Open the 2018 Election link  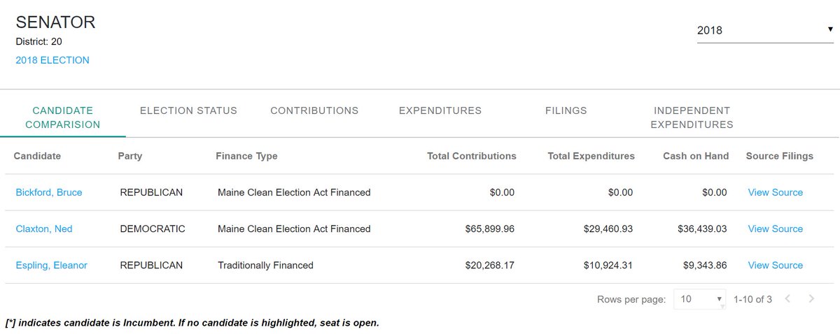pos(52,60)
